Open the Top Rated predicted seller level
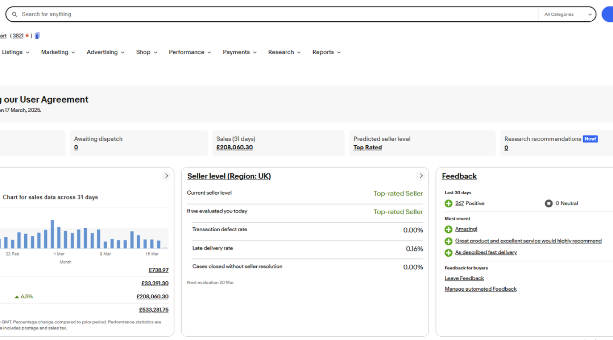The width and height of the screenshot is (613, 340). [x=367, y=147]
